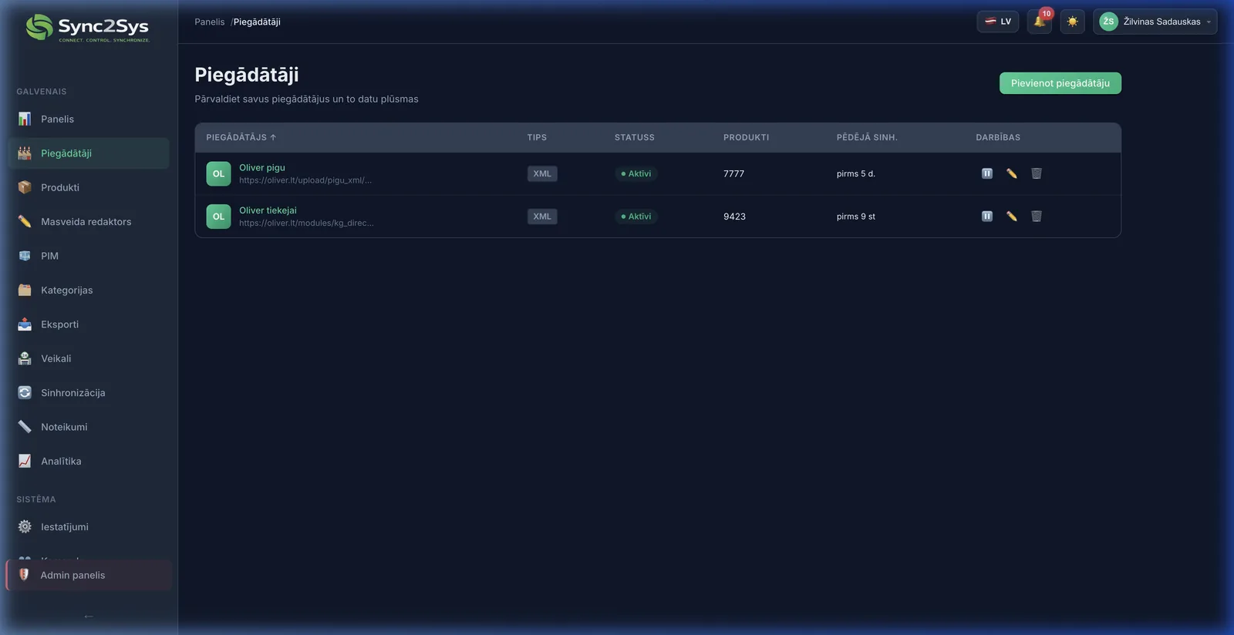Image resolution: width=1234 pixels, height=635 pixels.
Task: Delete Oliver pigu using trash icon
Action: (x=1037, y=173)
